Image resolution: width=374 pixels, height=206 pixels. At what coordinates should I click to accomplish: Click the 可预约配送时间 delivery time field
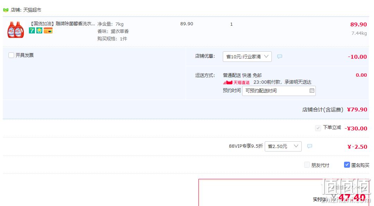point(279,91)
